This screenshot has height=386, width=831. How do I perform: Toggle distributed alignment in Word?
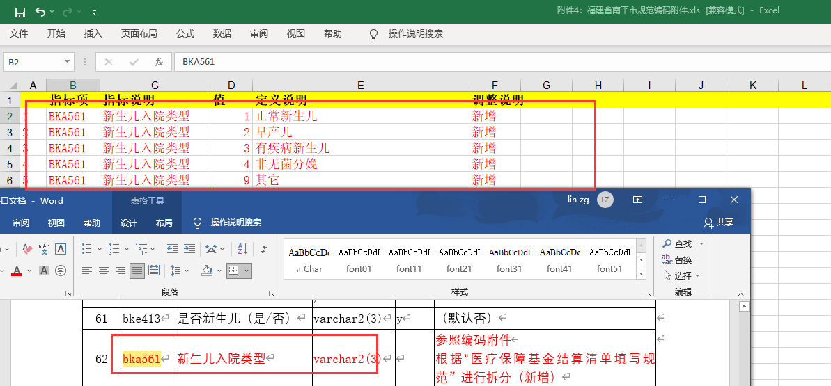pyautogui.click(x=154, y=271)
